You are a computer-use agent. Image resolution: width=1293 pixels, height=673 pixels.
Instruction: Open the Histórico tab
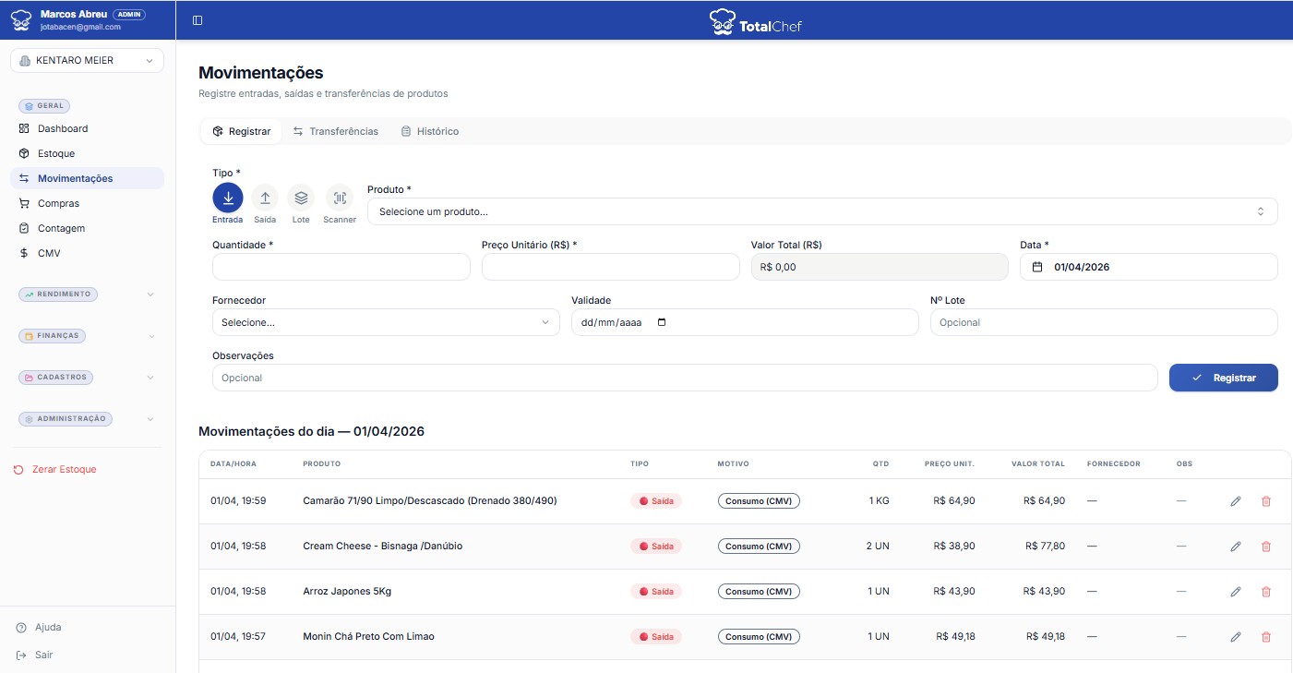click(430, 131)
